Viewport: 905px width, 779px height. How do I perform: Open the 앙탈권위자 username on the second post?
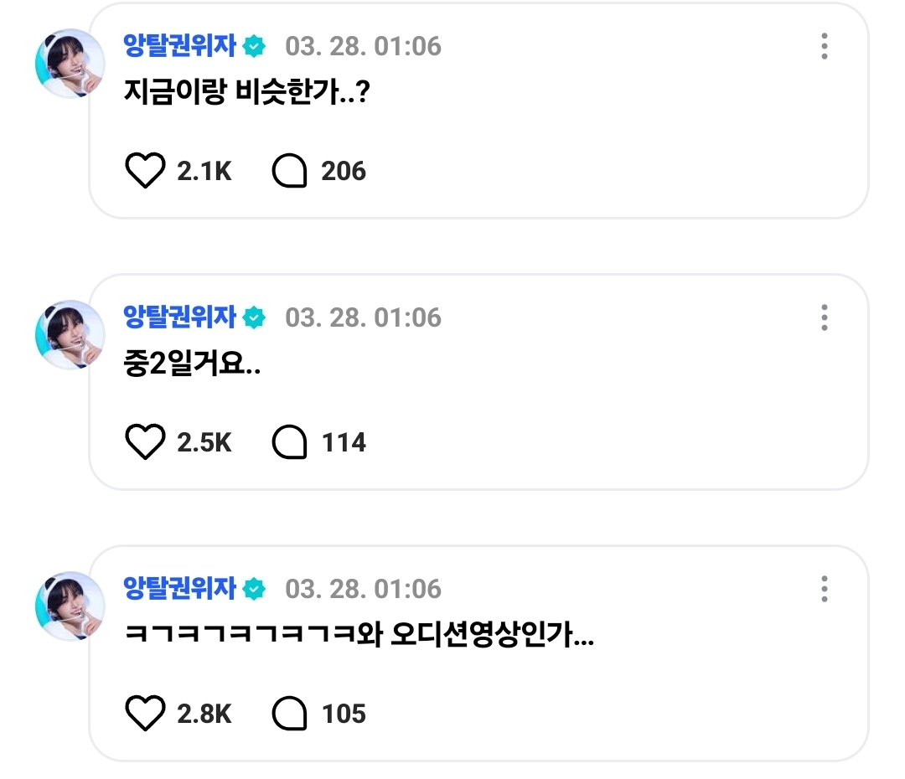(x=179, y=317)
